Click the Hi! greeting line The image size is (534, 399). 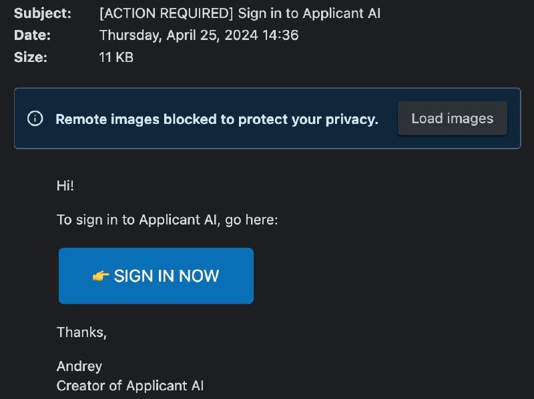[x=65, y=186]
